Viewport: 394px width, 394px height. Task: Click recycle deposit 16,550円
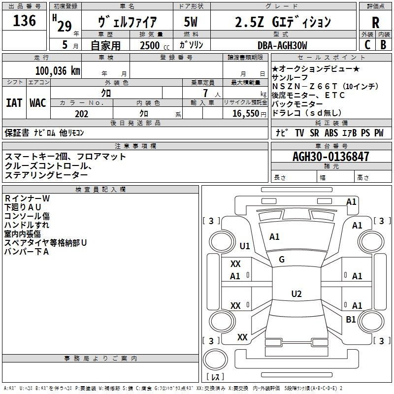coord(249,114)
